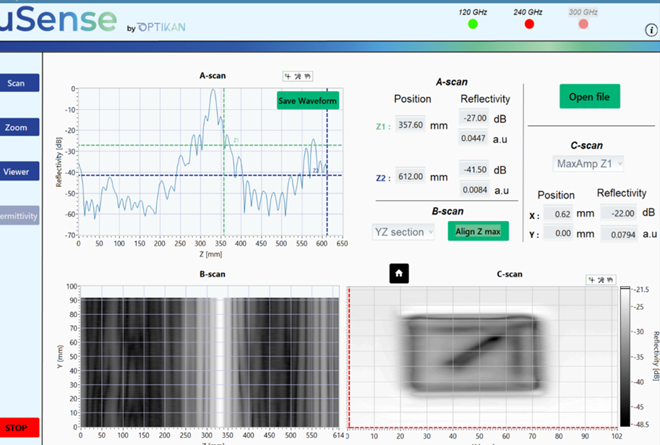Select the A-scan graph zoom magnifier tool
The height and width of the screenshot is (445, 660).
[298, 76]
